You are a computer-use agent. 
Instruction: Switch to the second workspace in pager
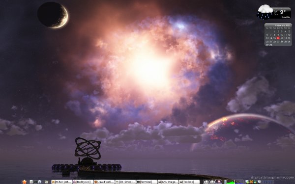pos(212,182)
